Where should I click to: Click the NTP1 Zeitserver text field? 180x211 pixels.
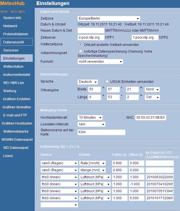click(x=91, y=37)
